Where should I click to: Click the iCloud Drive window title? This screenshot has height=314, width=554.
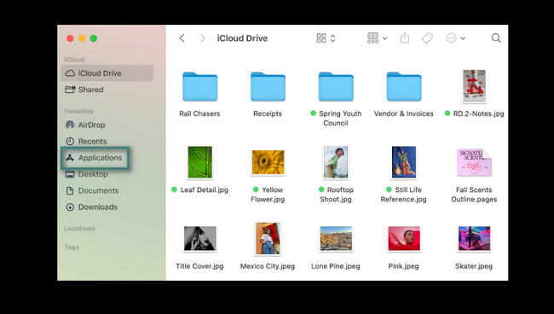[x=242, y=38]
